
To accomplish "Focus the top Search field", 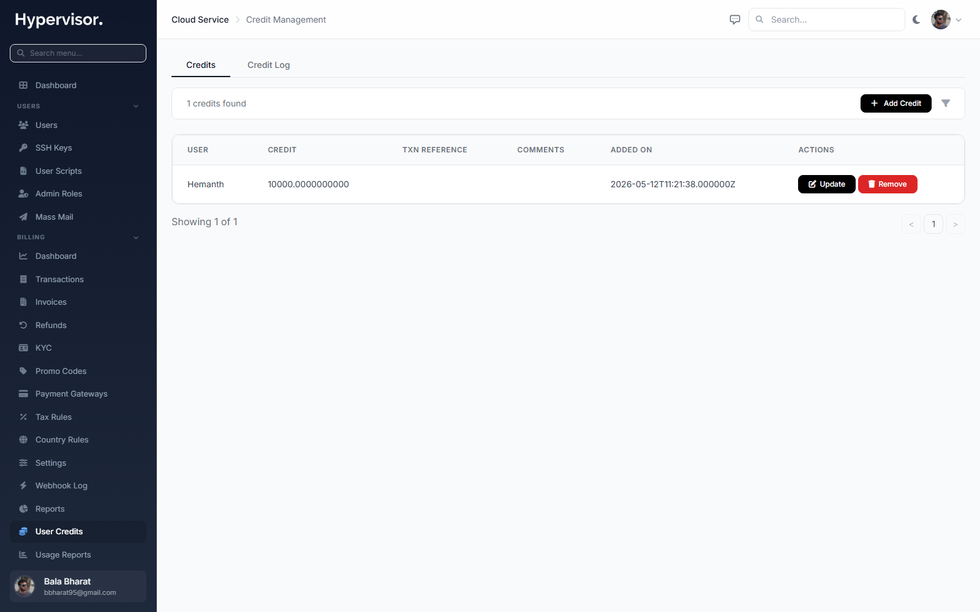I will 827,20.
